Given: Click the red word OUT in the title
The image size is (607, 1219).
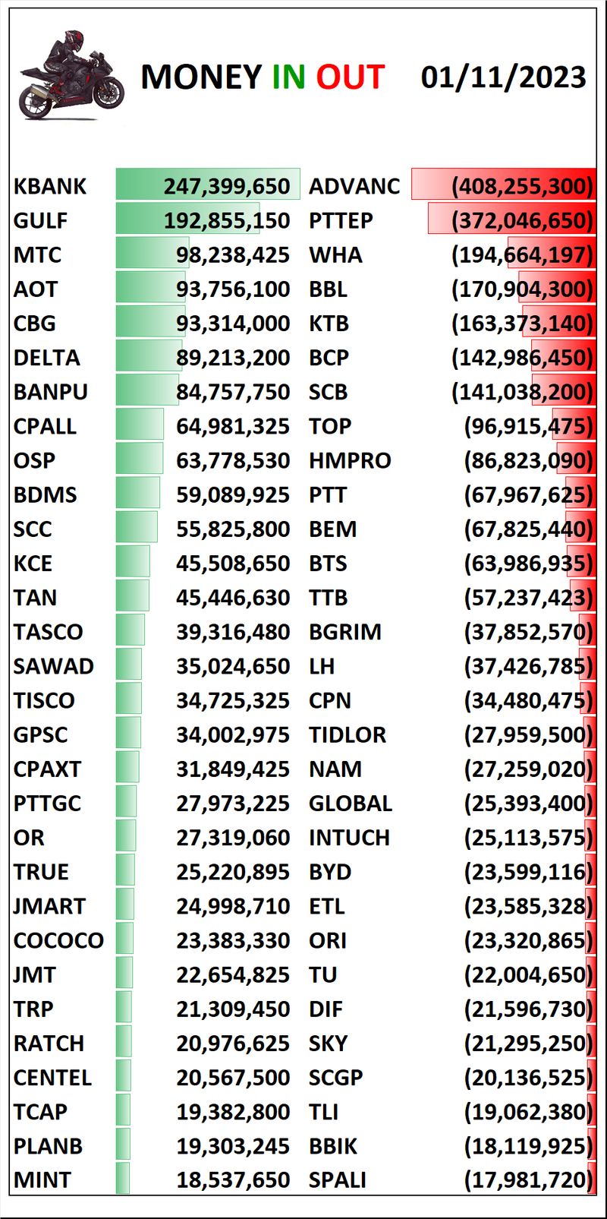Looking at the screenshot, I should (x=350, y=77).
